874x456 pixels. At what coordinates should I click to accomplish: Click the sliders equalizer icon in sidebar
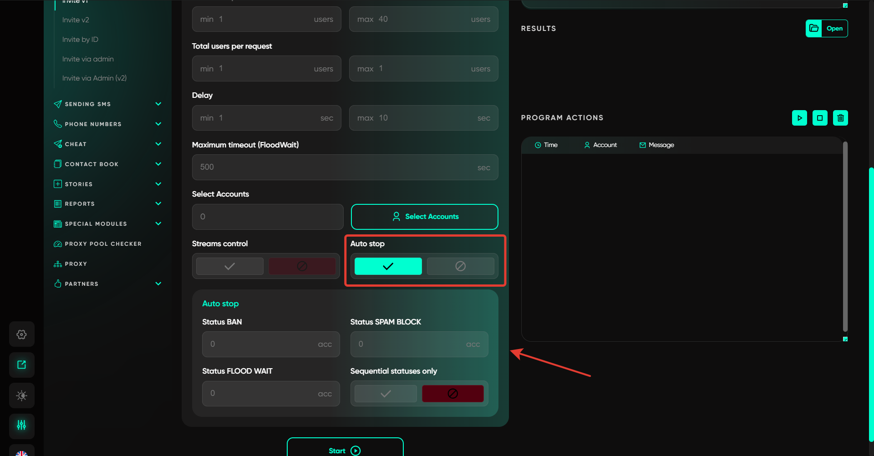21,426
